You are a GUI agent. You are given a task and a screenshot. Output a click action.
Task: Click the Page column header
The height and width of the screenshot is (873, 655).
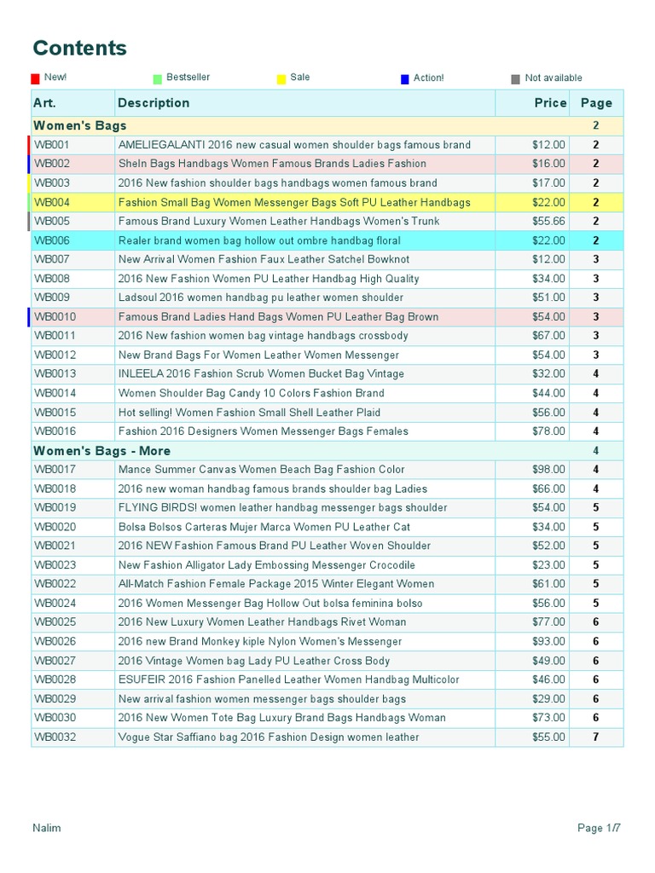point(596,103)
